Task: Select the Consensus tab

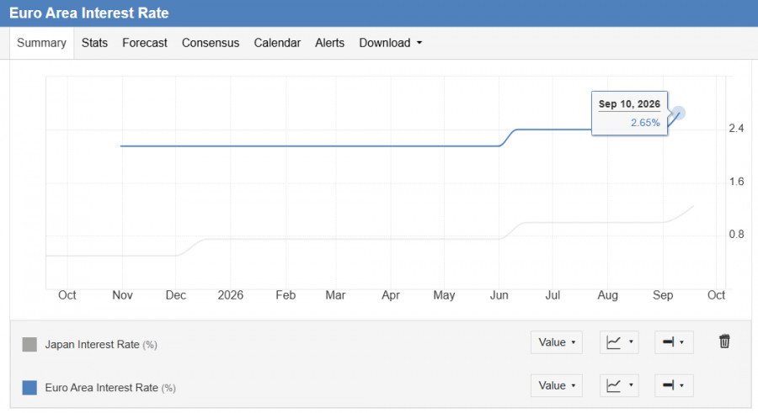Action: (211, 43)
